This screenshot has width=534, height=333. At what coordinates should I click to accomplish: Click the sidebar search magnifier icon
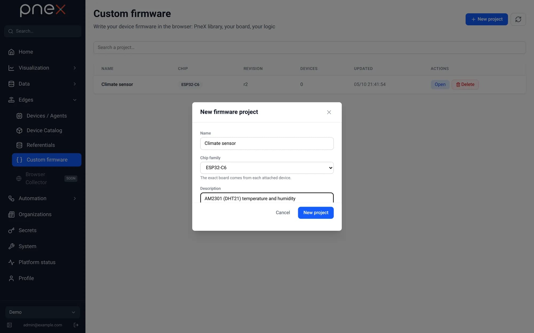click(x=11, y=31)
